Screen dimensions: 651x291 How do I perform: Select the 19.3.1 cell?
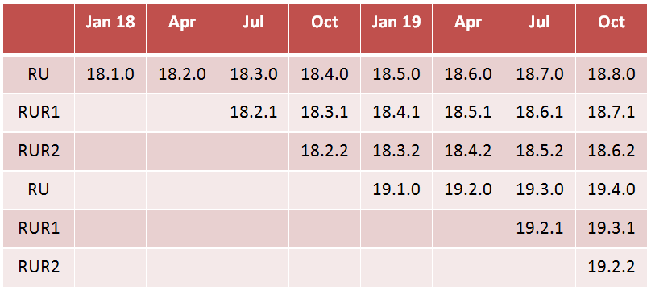(612, 229)
